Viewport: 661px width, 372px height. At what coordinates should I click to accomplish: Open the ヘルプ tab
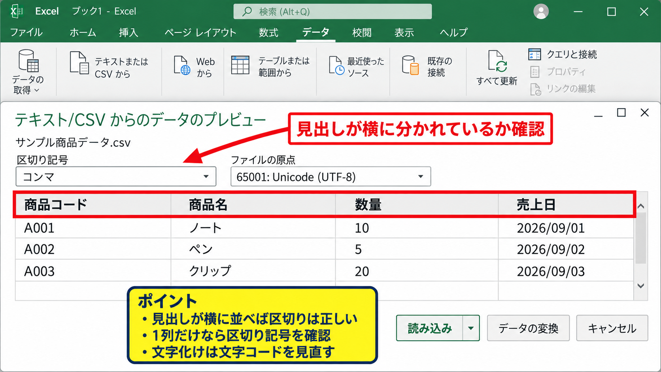pyautogui.click(x=453, y=32)
